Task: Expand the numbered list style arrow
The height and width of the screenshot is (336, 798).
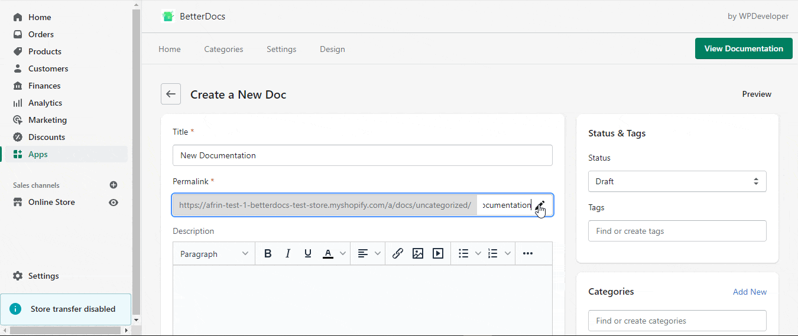Action: (507, 253)
